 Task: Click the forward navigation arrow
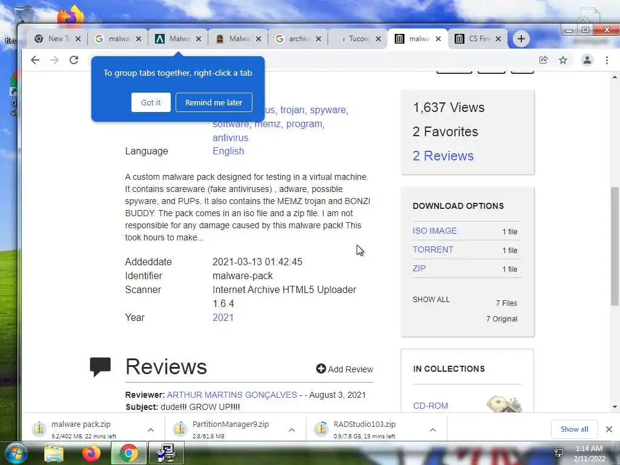tap(54, 60)
